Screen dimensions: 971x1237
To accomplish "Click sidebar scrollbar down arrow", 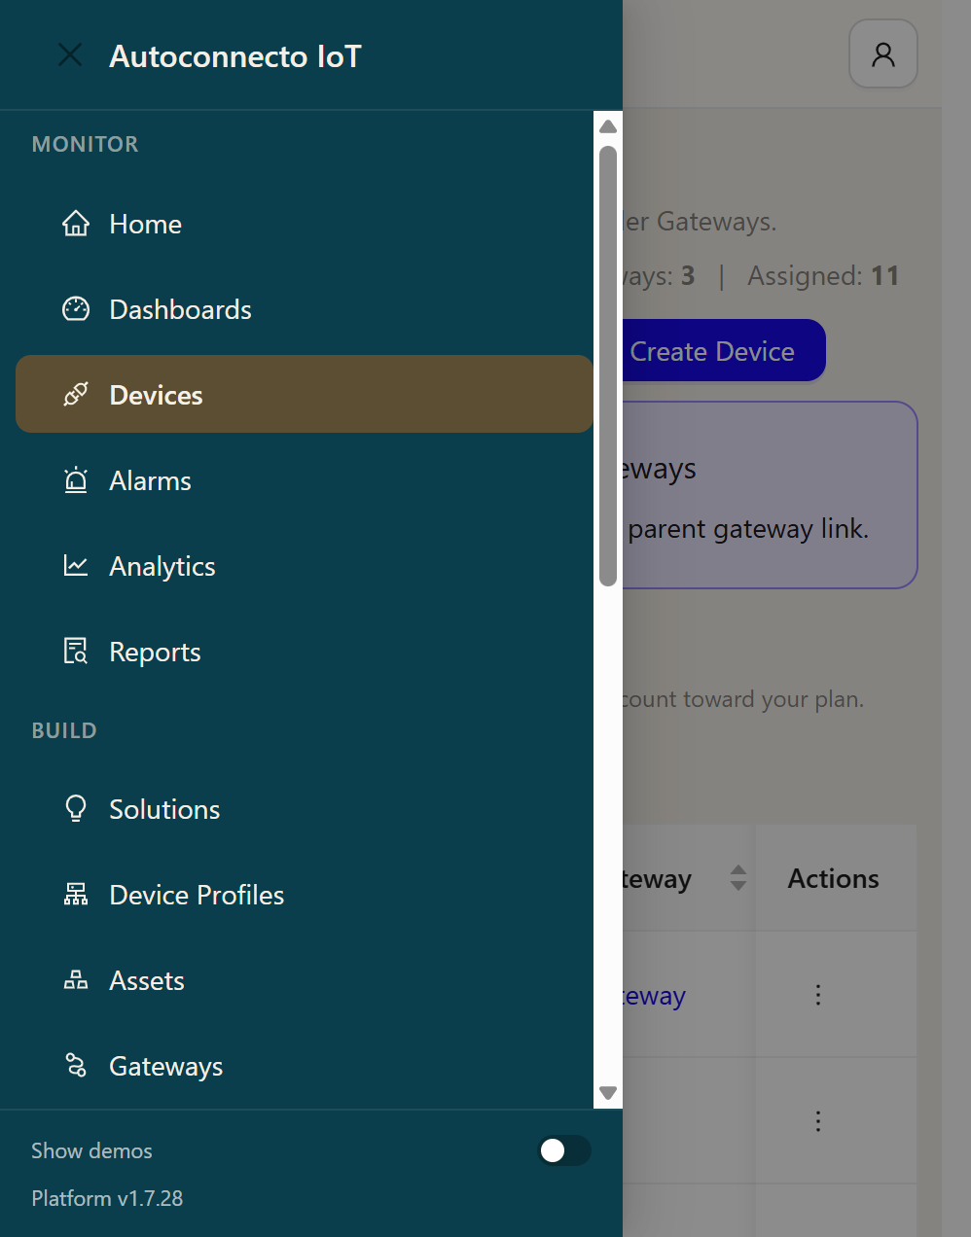I will [x=608, y=1093].
